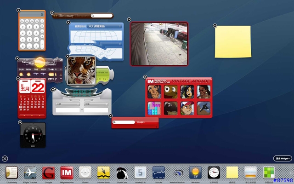294x184 pixels.
Task: Add the Weather widget from the bar
Action: point(195,172)
